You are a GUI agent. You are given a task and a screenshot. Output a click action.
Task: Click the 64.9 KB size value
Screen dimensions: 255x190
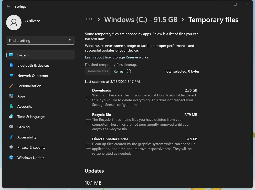tap(191, 139)
